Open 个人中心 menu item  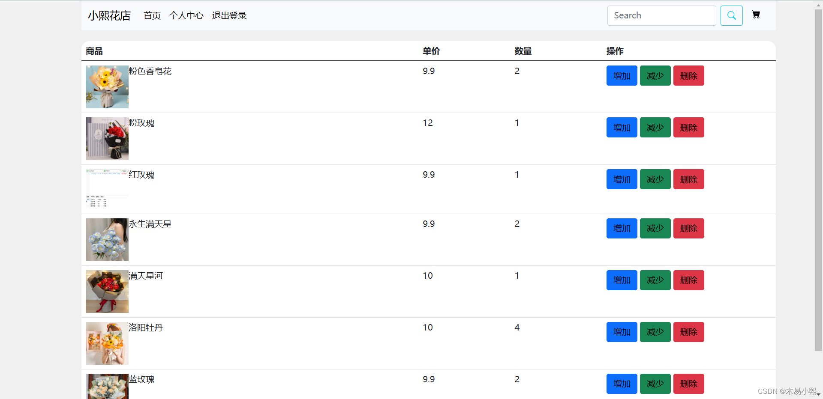[186, 15]
